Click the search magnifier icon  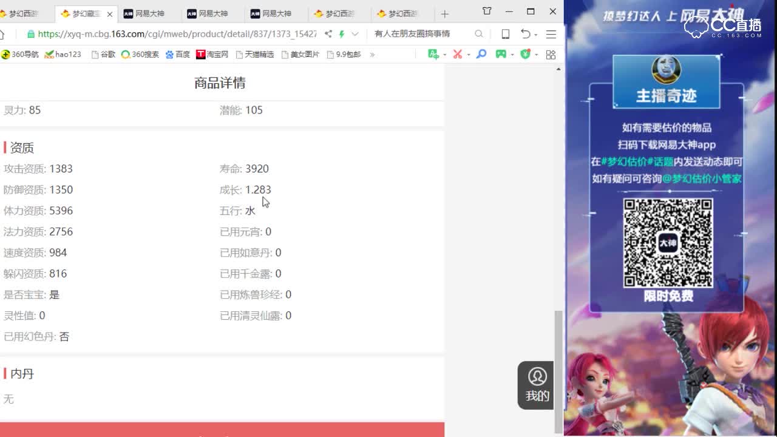[x=479, y=34]
